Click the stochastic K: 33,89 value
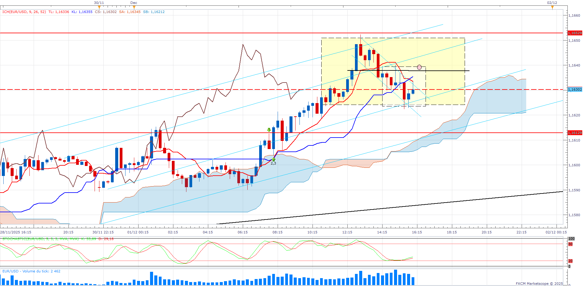Image resolution: width=585 pixels, height=286 pixels. point(89,239)
